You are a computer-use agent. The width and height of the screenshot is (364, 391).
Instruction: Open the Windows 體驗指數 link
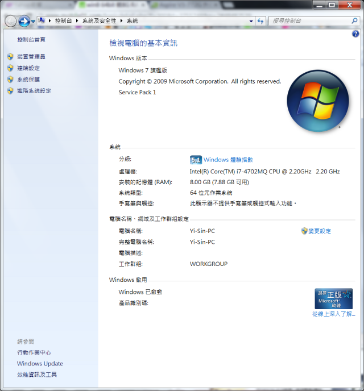point(228,160)
